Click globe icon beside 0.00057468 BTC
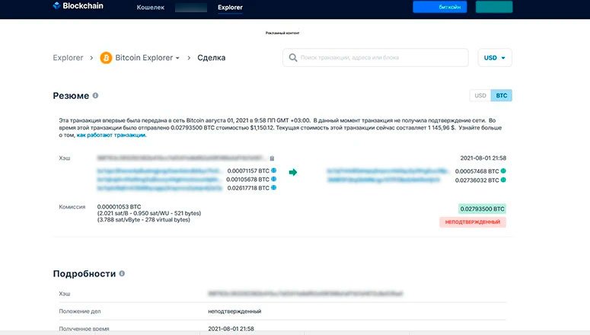 503,171
